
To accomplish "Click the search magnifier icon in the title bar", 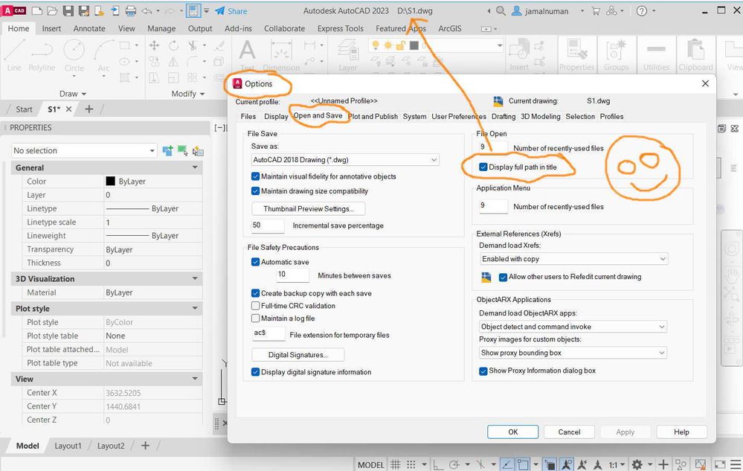I will (x=501, y=10).
